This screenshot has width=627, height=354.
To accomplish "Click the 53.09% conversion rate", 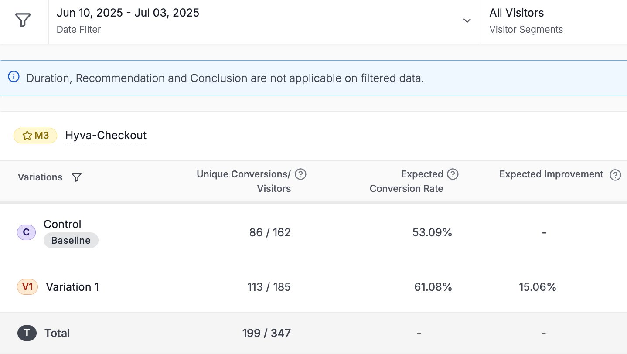I will (x=432, y=233).
